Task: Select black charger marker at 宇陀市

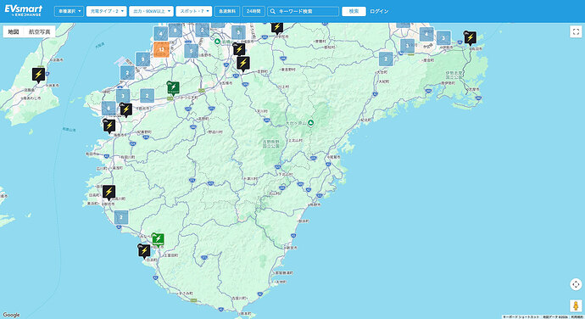Action: tap(277, 28)
